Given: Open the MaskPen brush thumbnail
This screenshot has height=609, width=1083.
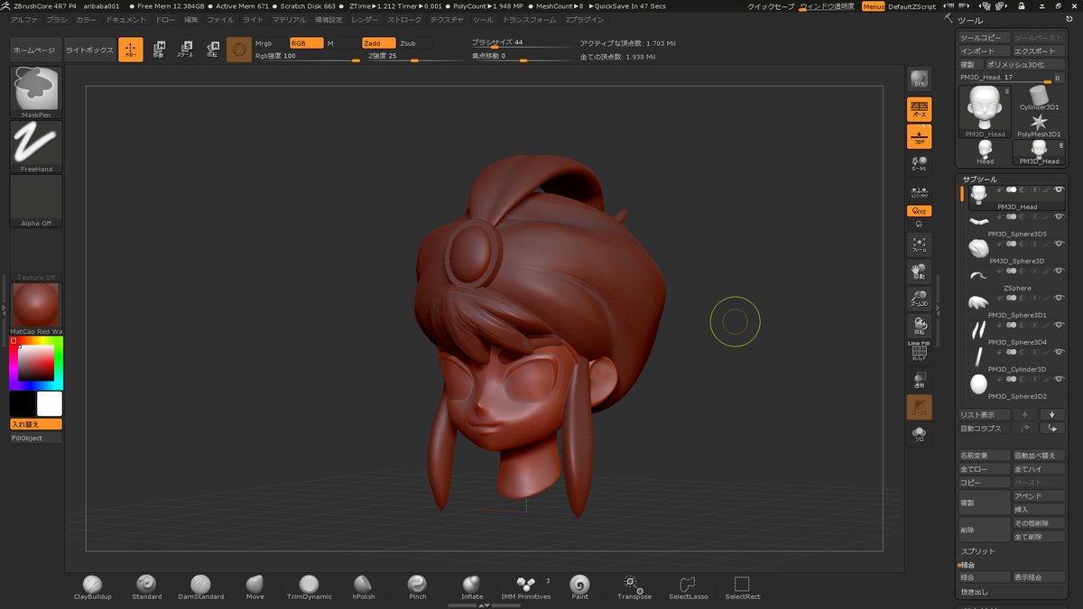Looking at the screenshot, I should (x=36, y=90).
